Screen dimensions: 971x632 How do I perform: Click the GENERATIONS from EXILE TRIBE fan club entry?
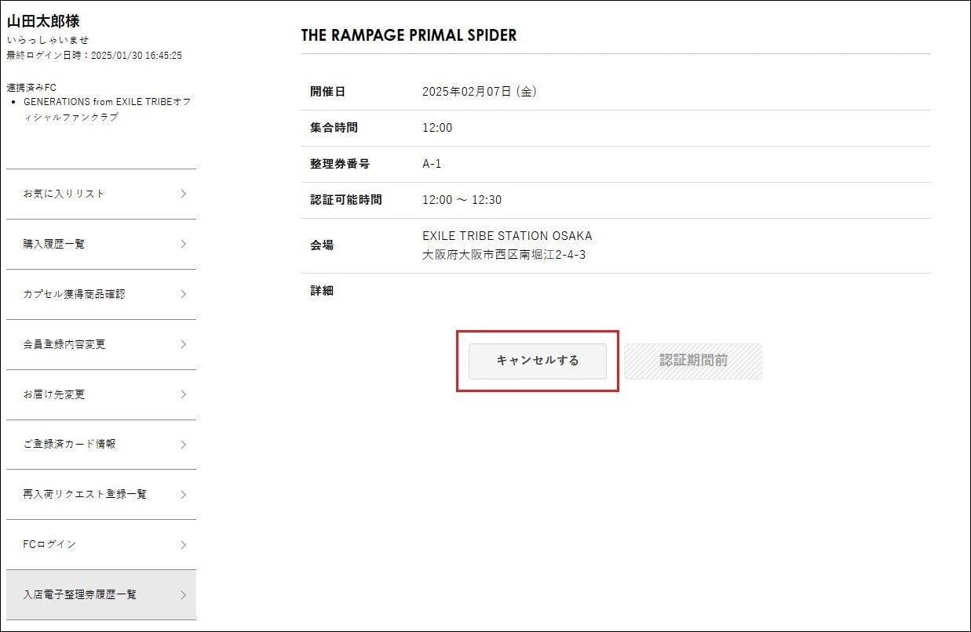[x=108, y=110]
